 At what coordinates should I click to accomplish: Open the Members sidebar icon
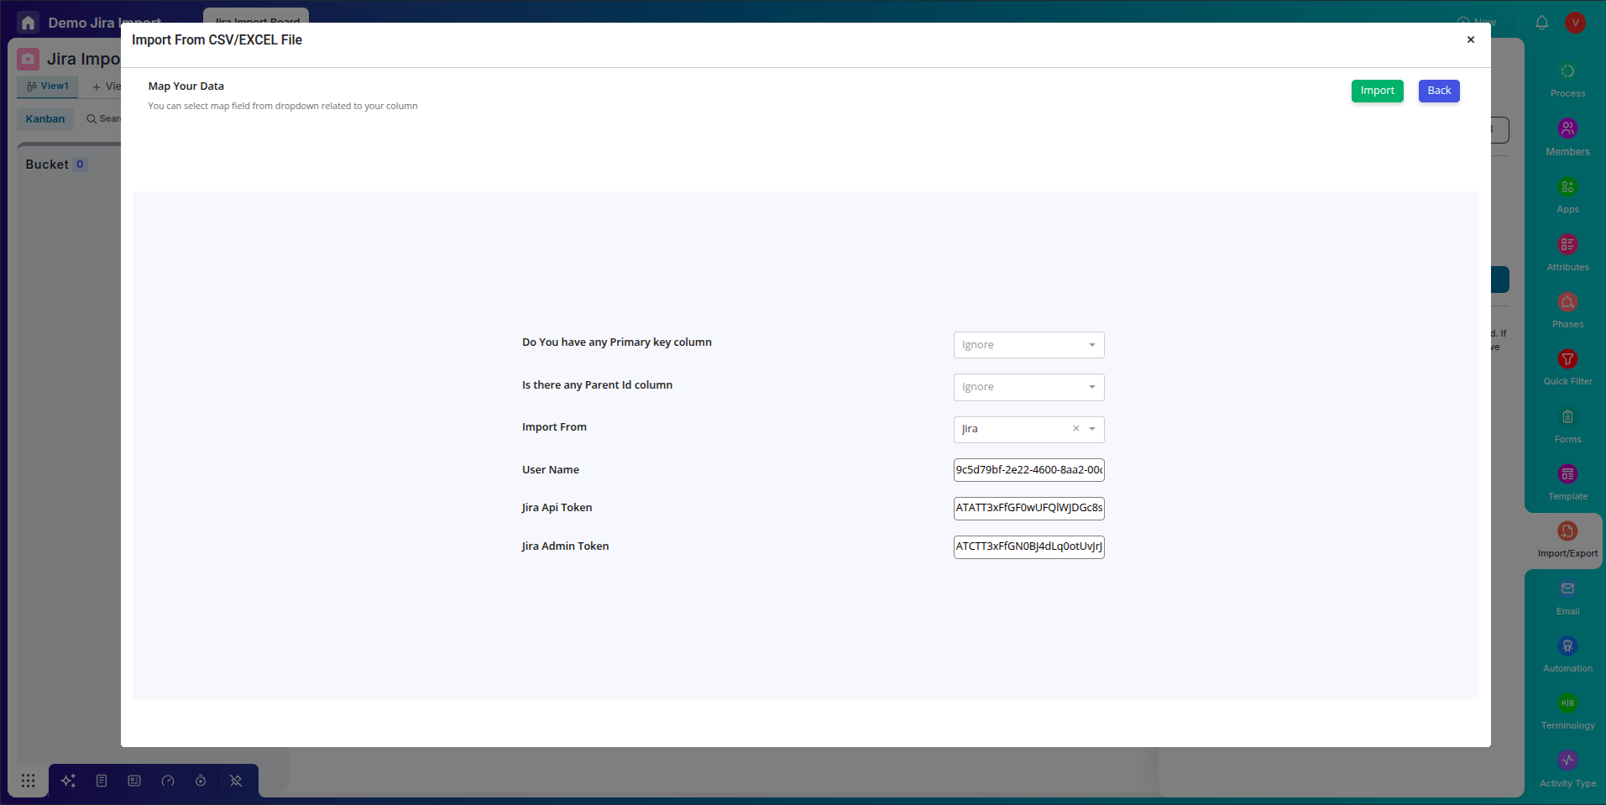1567,128
